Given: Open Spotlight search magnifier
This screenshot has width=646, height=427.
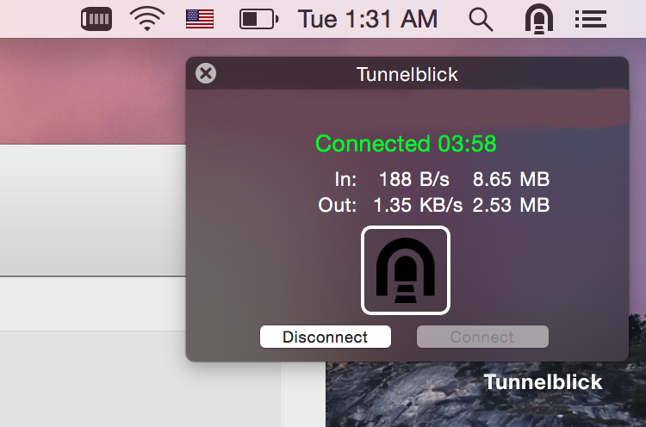Looking at the screenshot, I should pyautogui.click(x=481, y=18).
